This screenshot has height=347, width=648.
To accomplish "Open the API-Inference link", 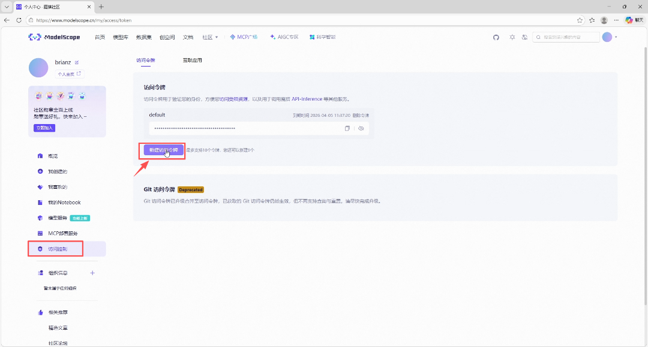I will point(307,99).
